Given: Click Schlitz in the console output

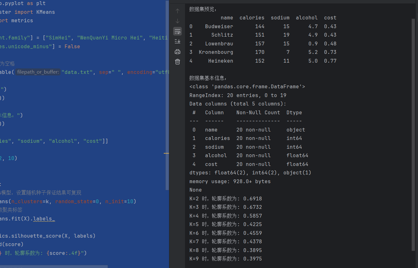Looking at the screenshot, I should (222, 35).
